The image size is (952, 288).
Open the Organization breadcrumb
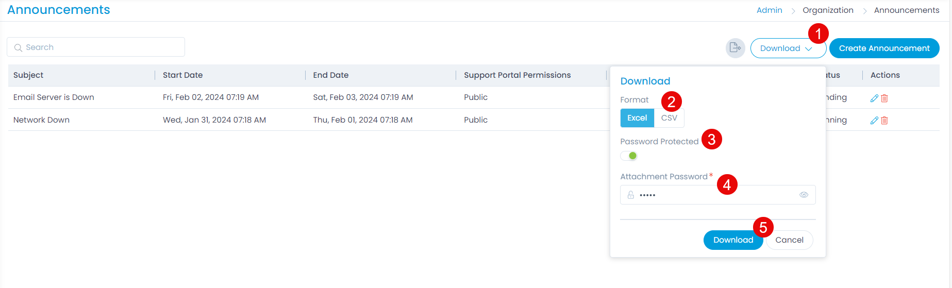coord(828,10)
